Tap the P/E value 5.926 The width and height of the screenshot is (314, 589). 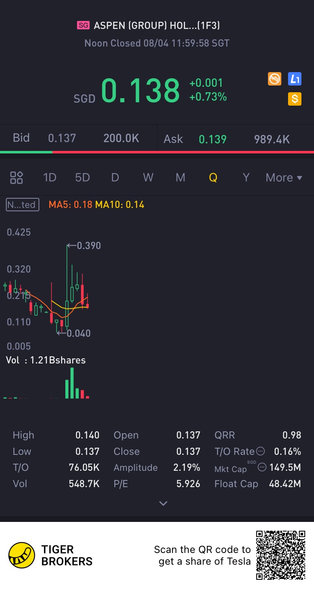(188, 484)
